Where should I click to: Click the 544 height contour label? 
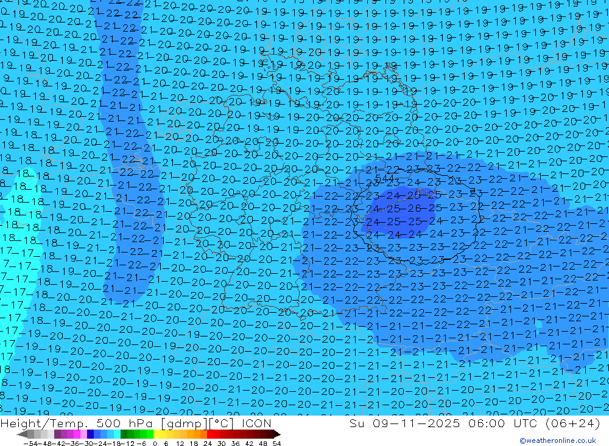[x=384, y=178]
